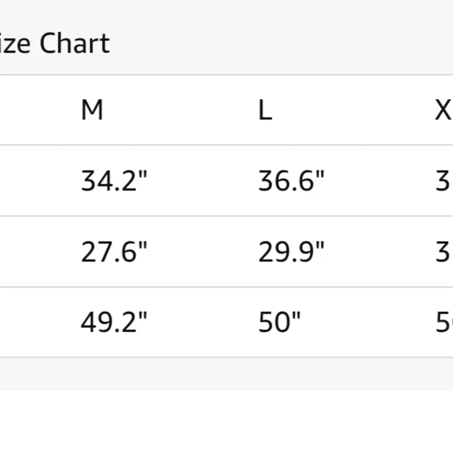Click the cut-off cell right of 29.9"

[443, 251]
